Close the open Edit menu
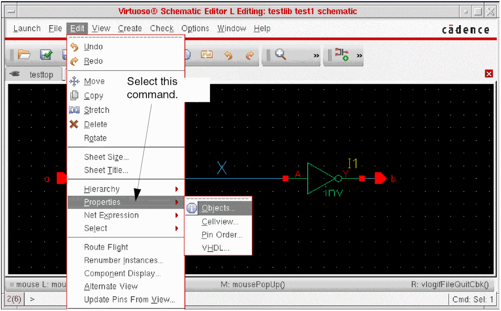Screen dimensions: 501x311 coord(77,29)
